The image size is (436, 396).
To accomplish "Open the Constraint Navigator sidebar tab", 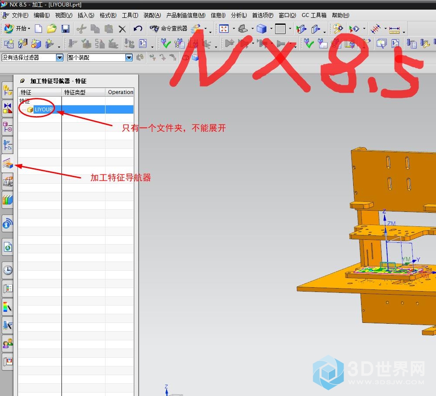I will tap(7, 108).
